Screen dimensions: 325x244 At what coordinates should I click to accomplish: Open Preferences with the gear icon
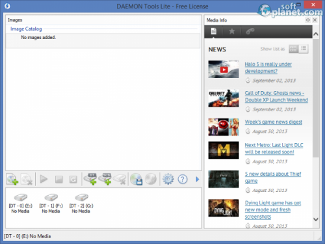point(168,179)
